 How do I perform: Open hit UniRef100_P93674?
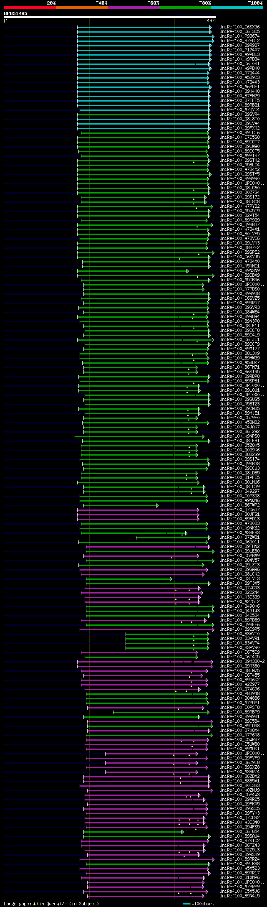tap(239, 36)
